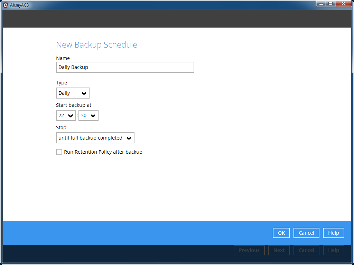Screen dimensions: 354x265
Task: Click the Run Retention Policy label text
Action: click(x=103, y=152)
